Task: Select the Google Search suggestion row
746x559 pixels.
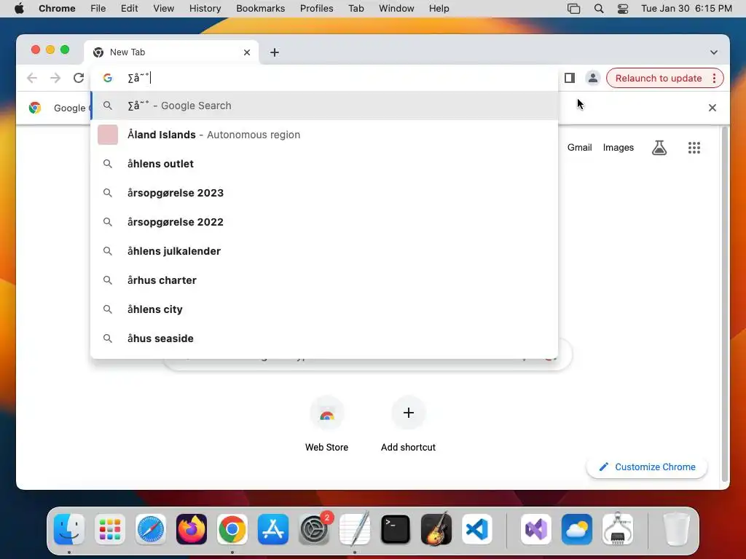Action: pyautogui.click(x=324, y=106)
